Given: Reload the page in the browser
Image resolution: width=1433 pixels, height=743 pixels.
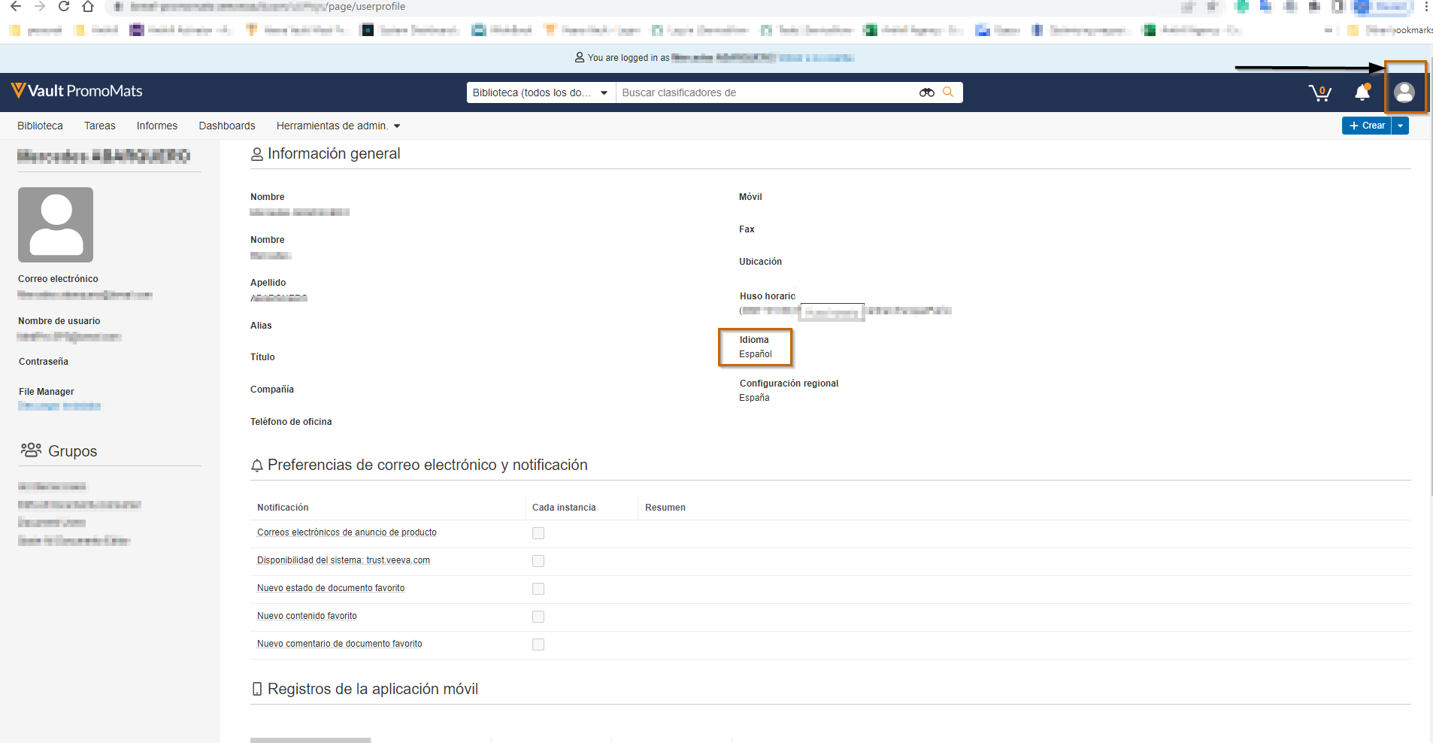Looking at the screenshot, I should point(64,7).
